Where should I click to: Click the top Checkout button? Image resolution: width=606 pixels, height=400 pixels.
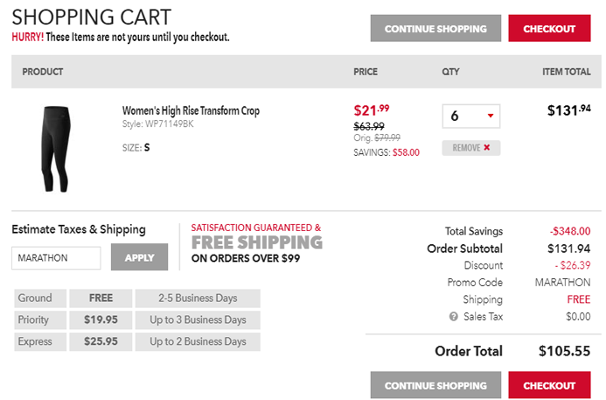pyautogui.click(x=549, y=29)
